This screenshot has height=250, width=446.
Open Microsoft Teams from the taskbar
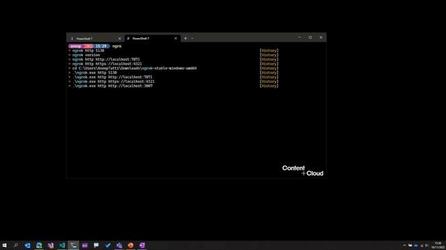point(119,245)
